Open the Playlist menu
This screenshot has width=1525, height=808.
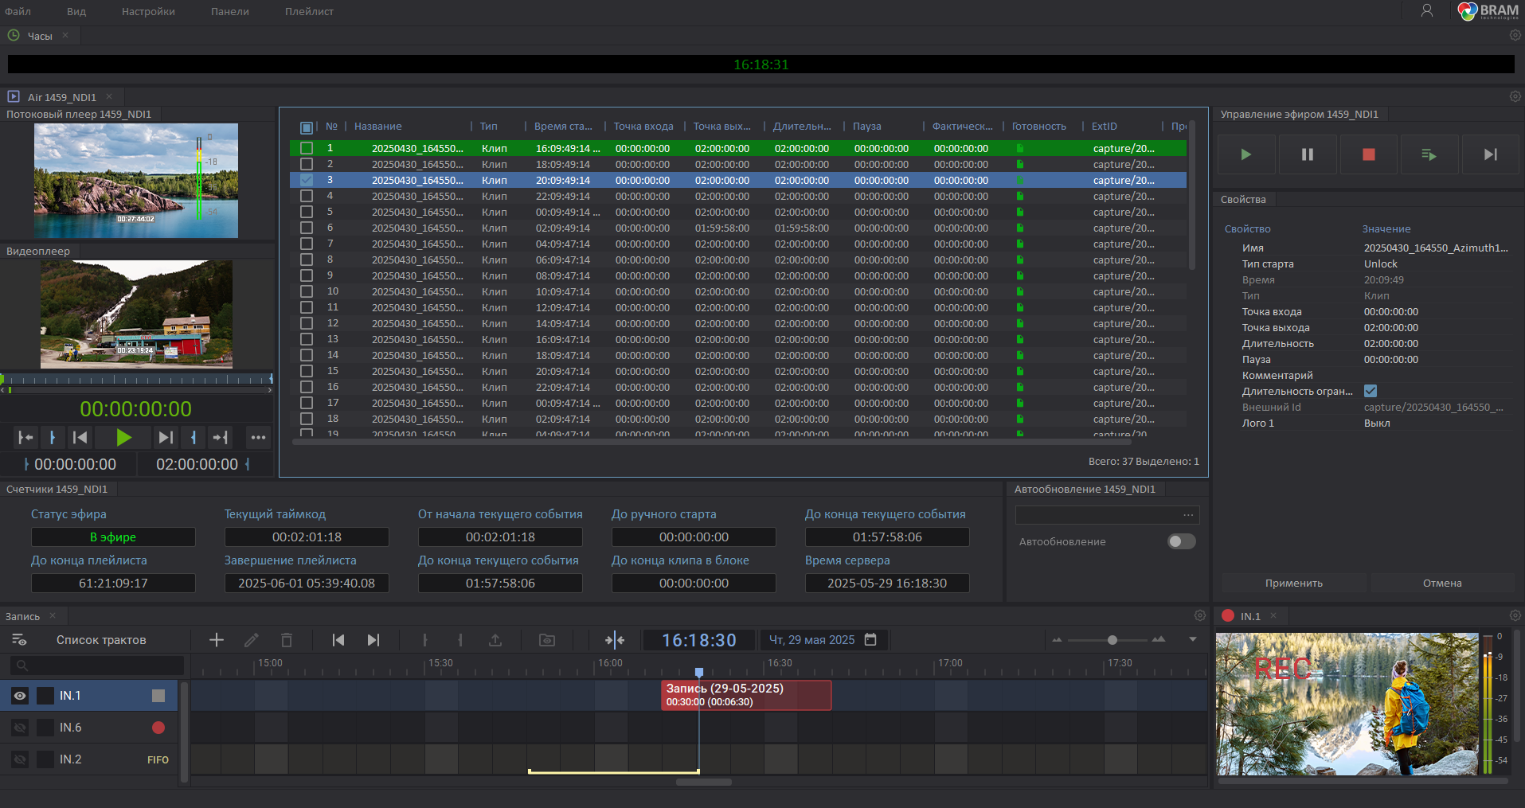pos(309,11)
